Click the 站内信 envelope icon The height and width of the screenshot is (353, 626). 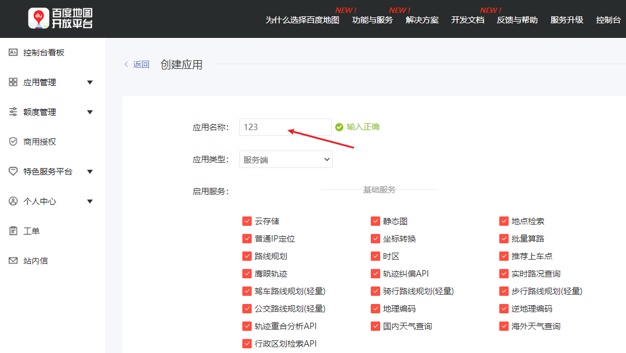[13, 260]
